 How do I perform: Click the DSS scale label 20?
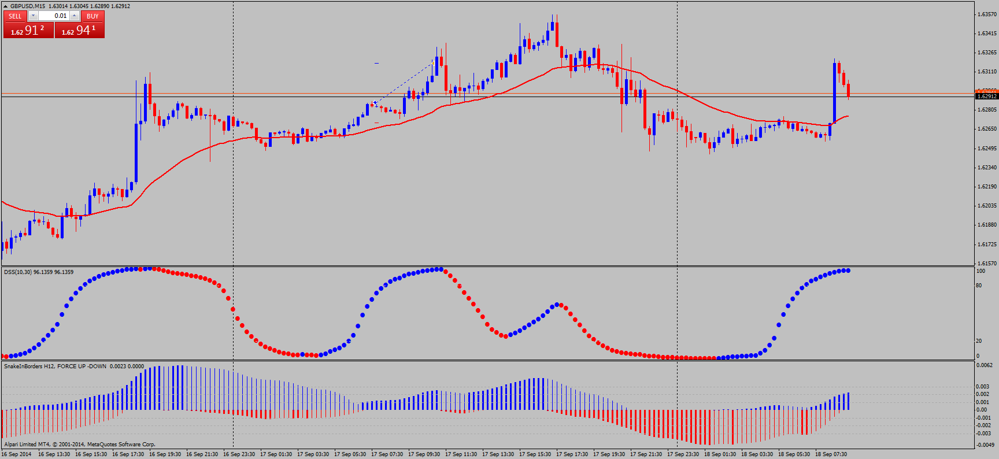979,341
